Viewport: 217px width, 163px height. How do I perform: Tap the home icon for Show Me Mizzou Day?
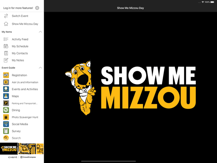coord(6,24)
